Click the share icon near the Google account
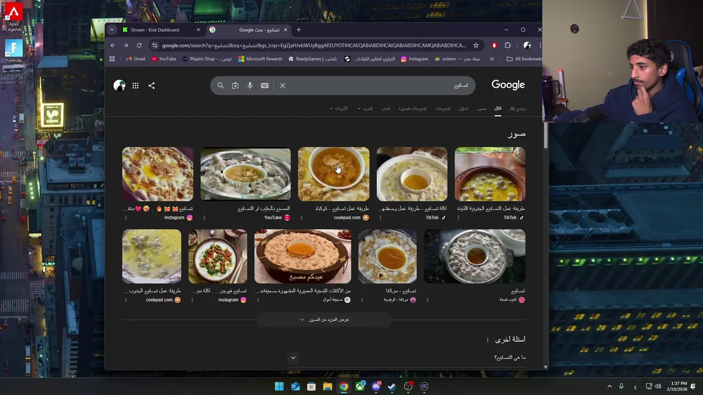Image resolution: width=703 pixels, height=395 pixels. click(152, 86)
